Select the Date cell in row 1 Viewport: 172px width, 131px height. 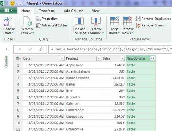[x=44, y=65]
